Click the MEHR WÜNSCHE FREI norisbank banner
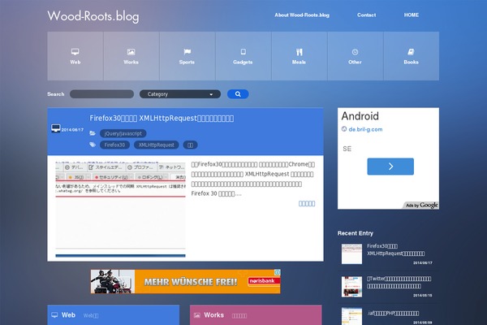Image resolution: width=487 pixels, height=325 pixels. click(185, 281)
